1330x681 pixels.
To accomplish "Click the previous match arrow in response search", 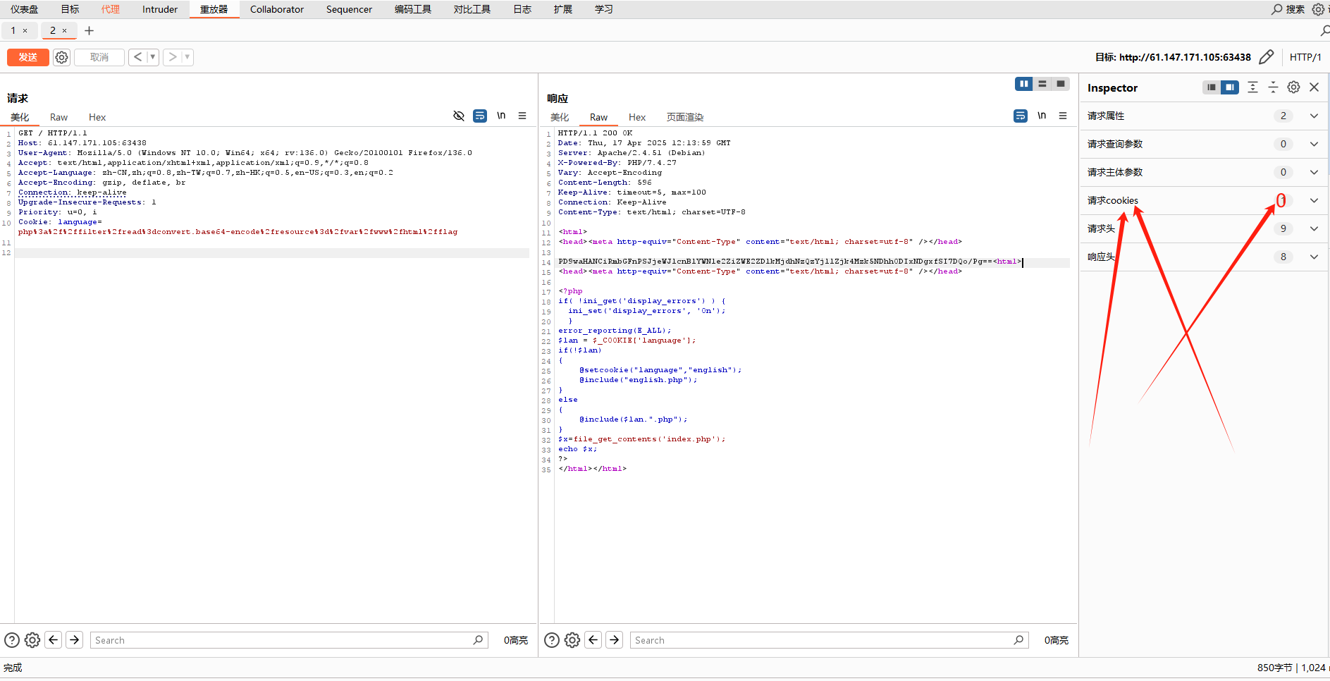I will [593, 640].
